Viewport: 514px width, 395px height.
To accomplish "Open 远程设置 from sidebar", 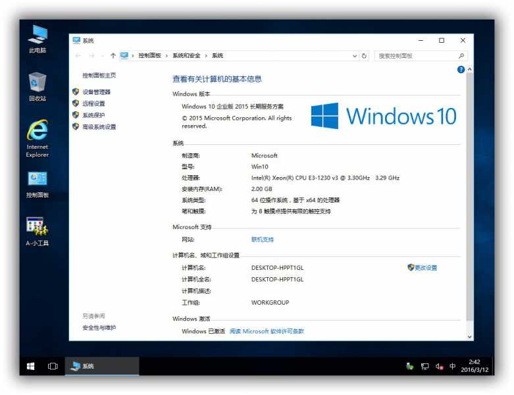I will (93, 103).
